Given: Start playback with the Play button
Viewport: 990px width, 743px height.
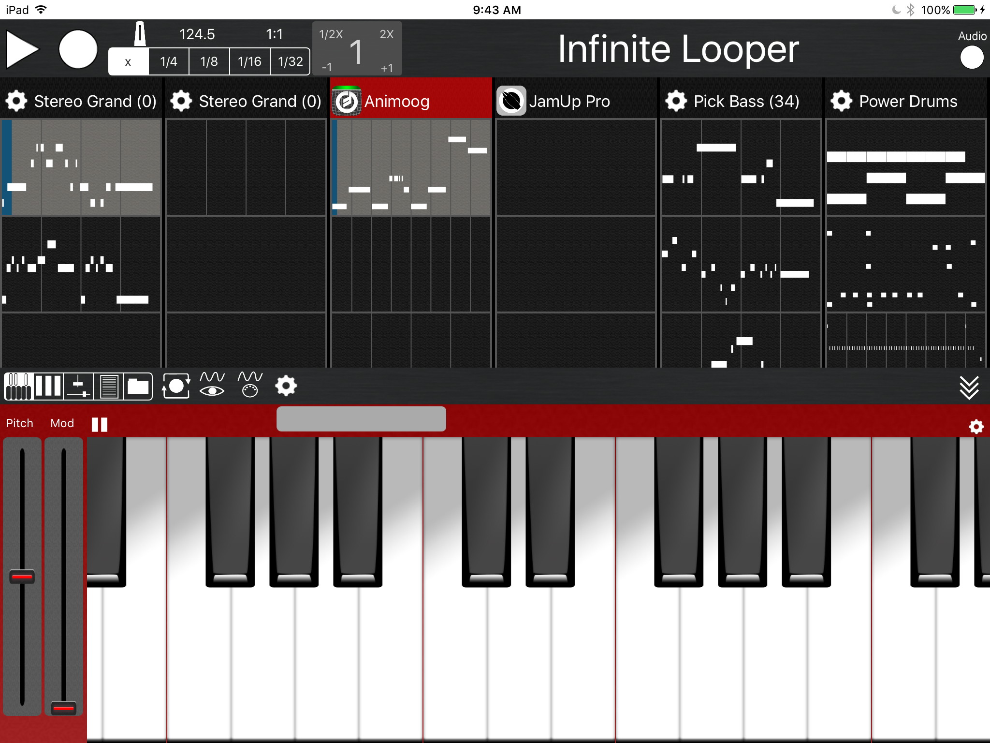Looking at the screenshot, I should pyautogui.click(x=22, y=49).
